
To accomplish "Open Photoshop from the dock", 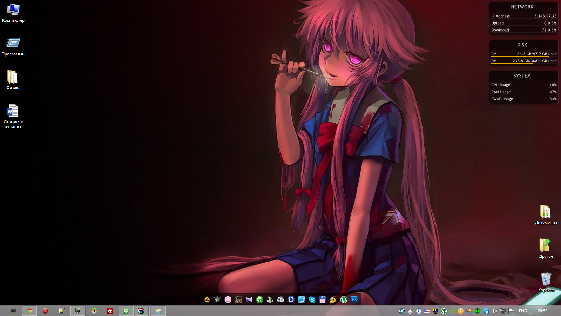I will click(354, 299).
